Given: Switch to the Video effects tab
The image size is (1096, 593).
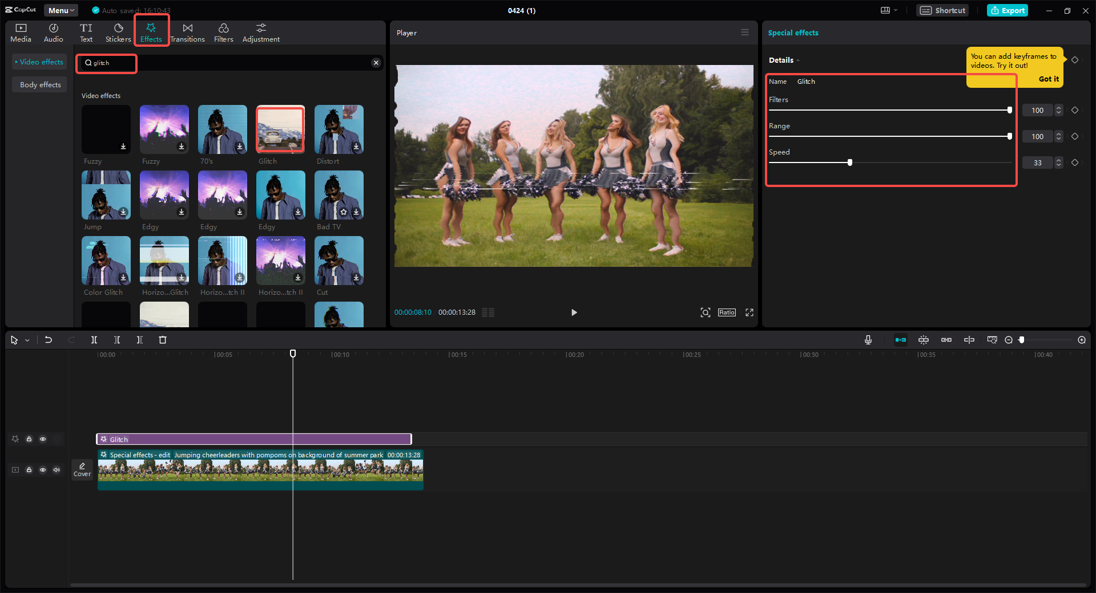Looking at the screenshot, I should coord(39,62).
